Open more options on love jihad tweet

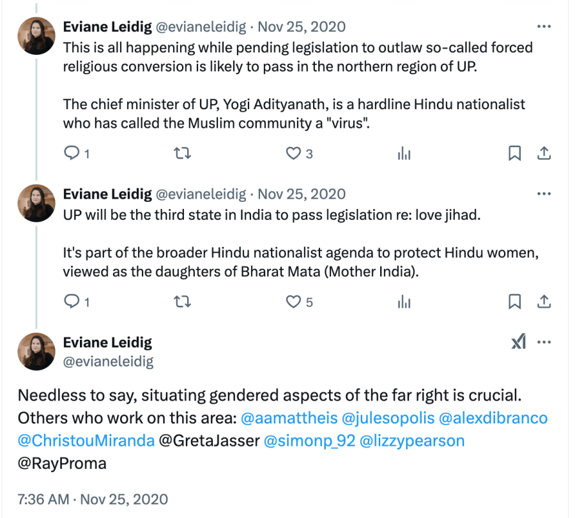[544, 194]
